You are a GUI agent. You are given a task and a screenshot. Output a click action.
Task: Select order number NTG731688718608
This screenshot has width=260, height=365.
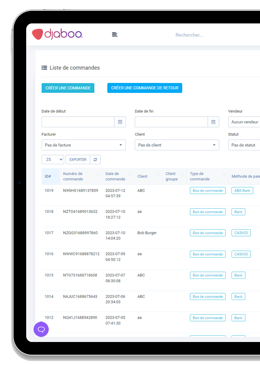[x=80, y=275]
